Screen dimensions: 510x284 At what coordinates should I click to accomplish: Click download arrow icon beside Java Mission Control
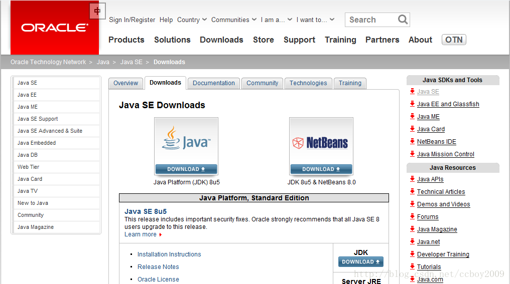pos(413,154)
